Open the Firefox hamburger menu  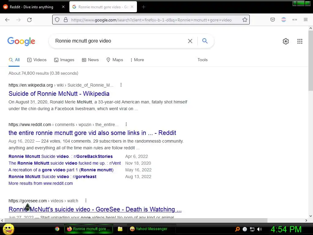click(x=306, y=20)
